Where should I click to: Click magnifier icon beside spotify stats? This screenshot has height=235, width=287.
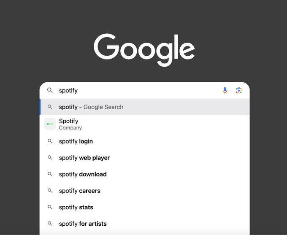[x=50, y=207]
